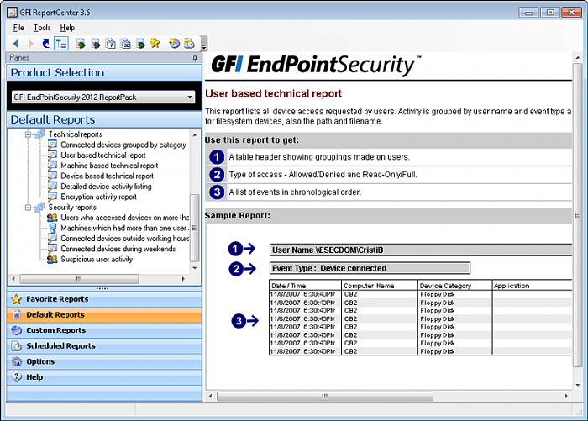Click the icon beside Machines which had more

click(x=52, y=228)
